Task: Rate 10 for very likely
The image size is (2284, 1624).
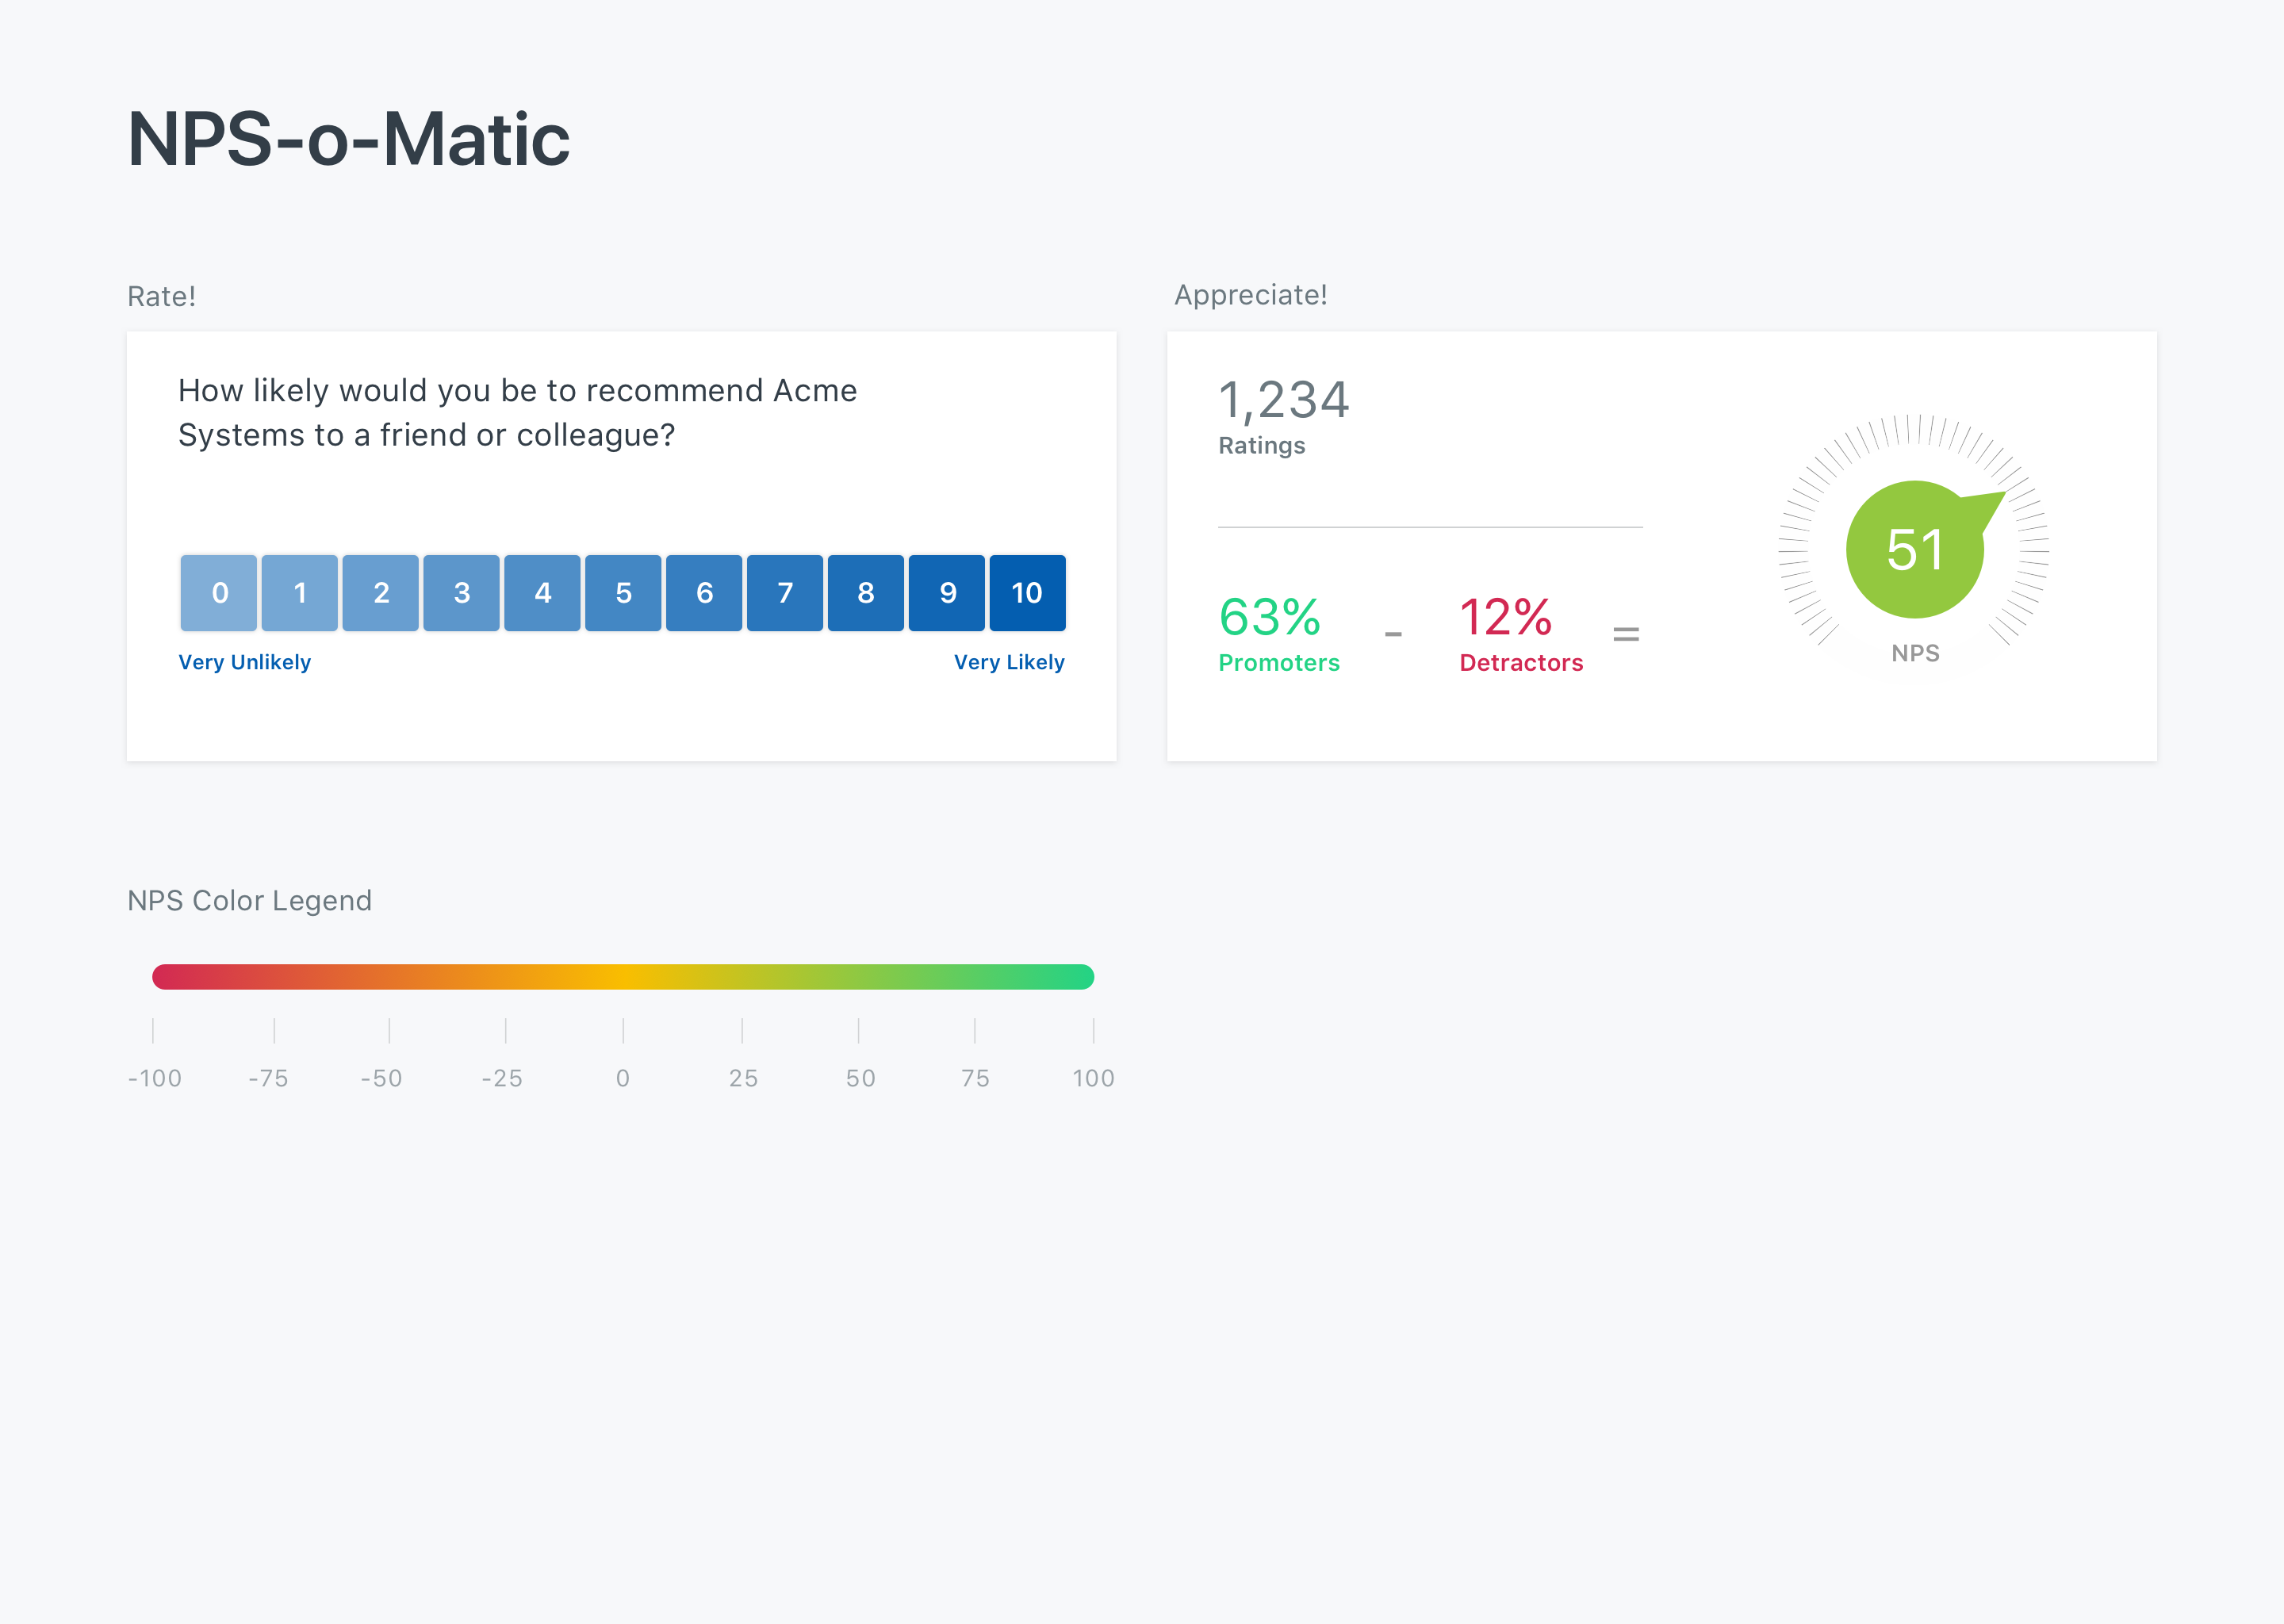Action: tap(1027, 593)
